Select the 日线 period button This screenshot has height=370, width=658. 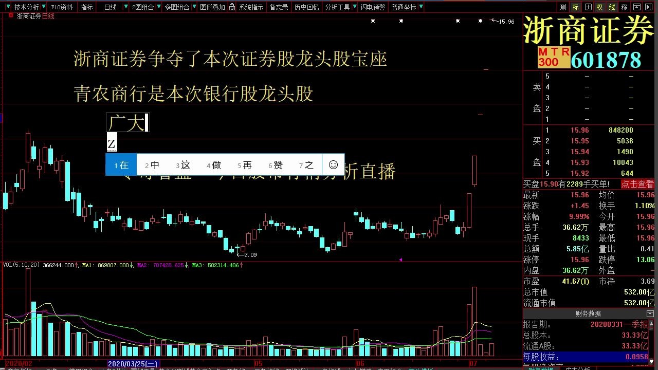110,7
